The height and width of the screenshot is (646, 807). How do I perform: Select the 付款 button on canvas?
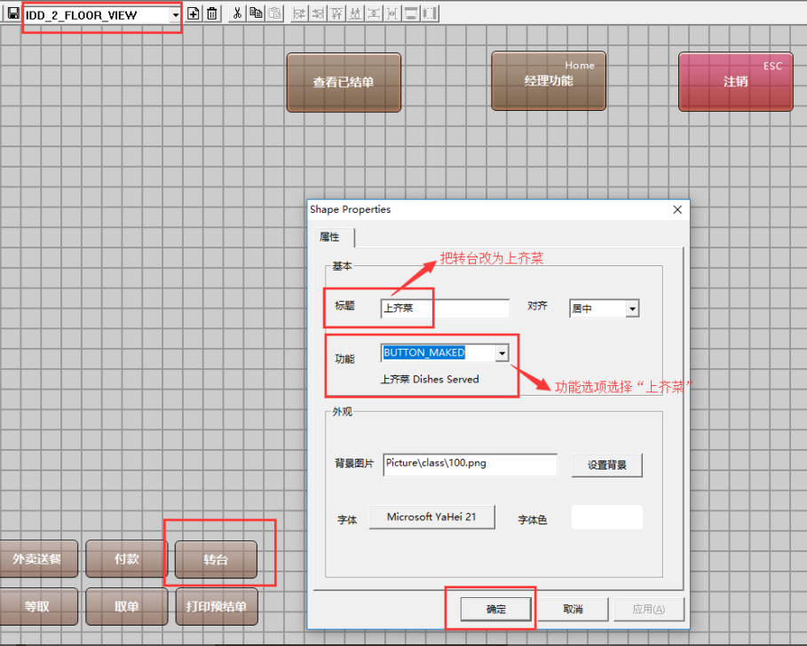coord(127,559)
